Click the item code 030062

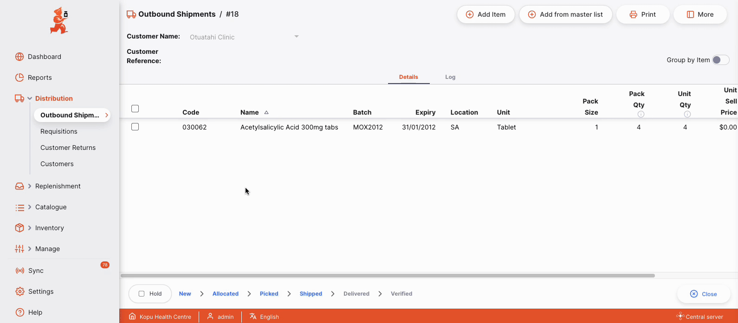coord(194,127)
